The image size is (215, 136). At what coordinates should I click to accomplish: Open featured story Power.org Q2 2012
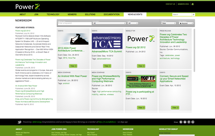point(23,31)
